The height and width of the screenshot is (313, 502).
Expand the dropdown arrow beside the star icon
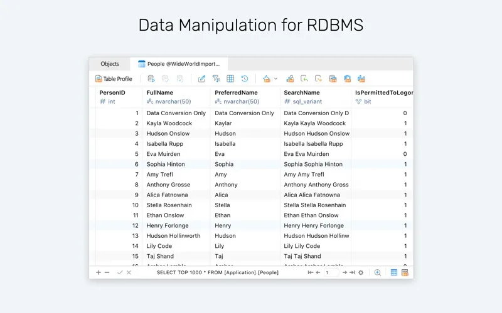point(275,79)
